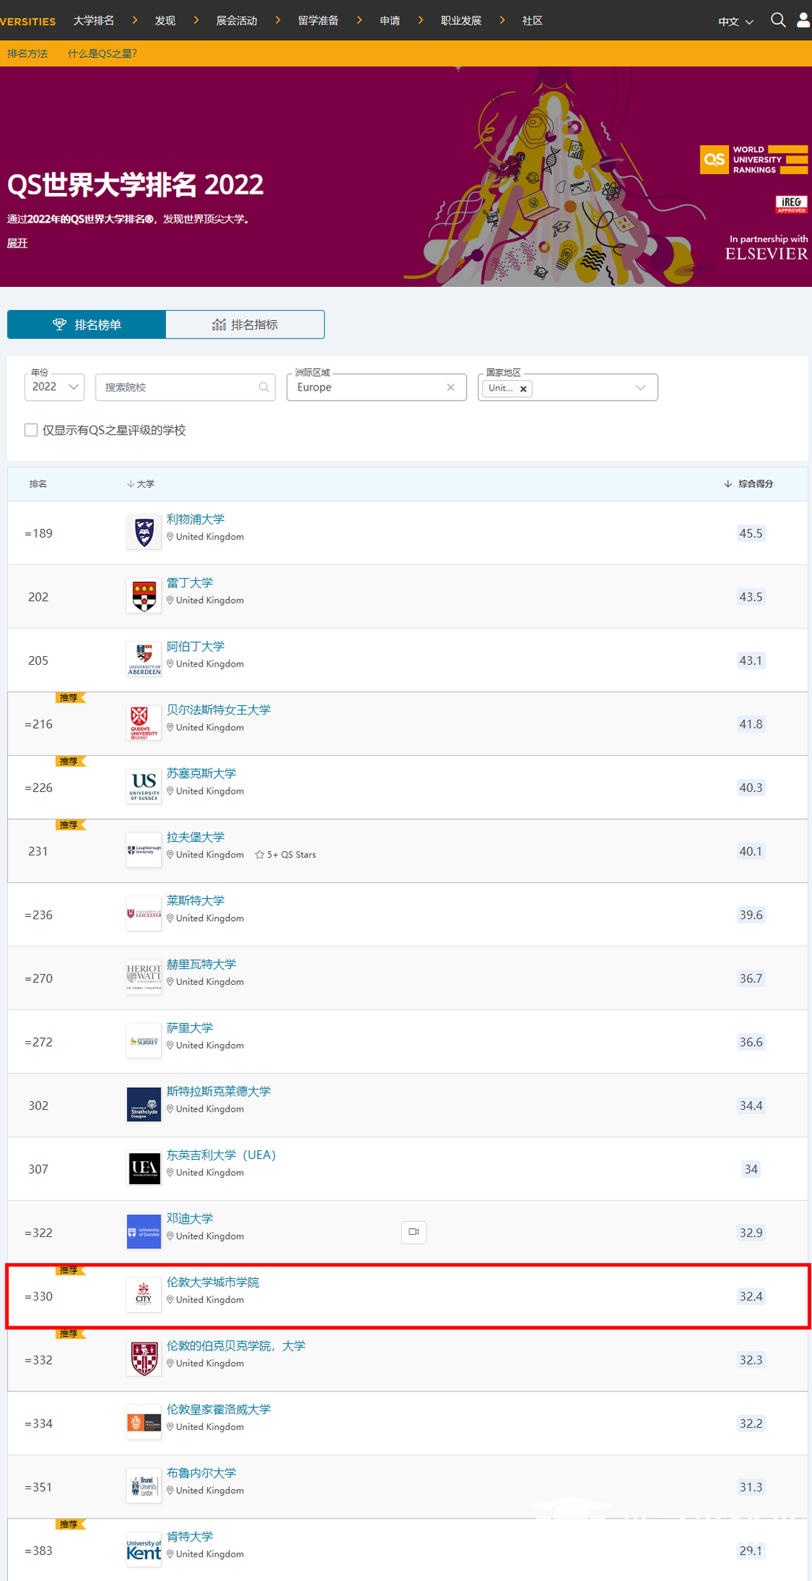Click the University of Kent logo

point(144,1550)
